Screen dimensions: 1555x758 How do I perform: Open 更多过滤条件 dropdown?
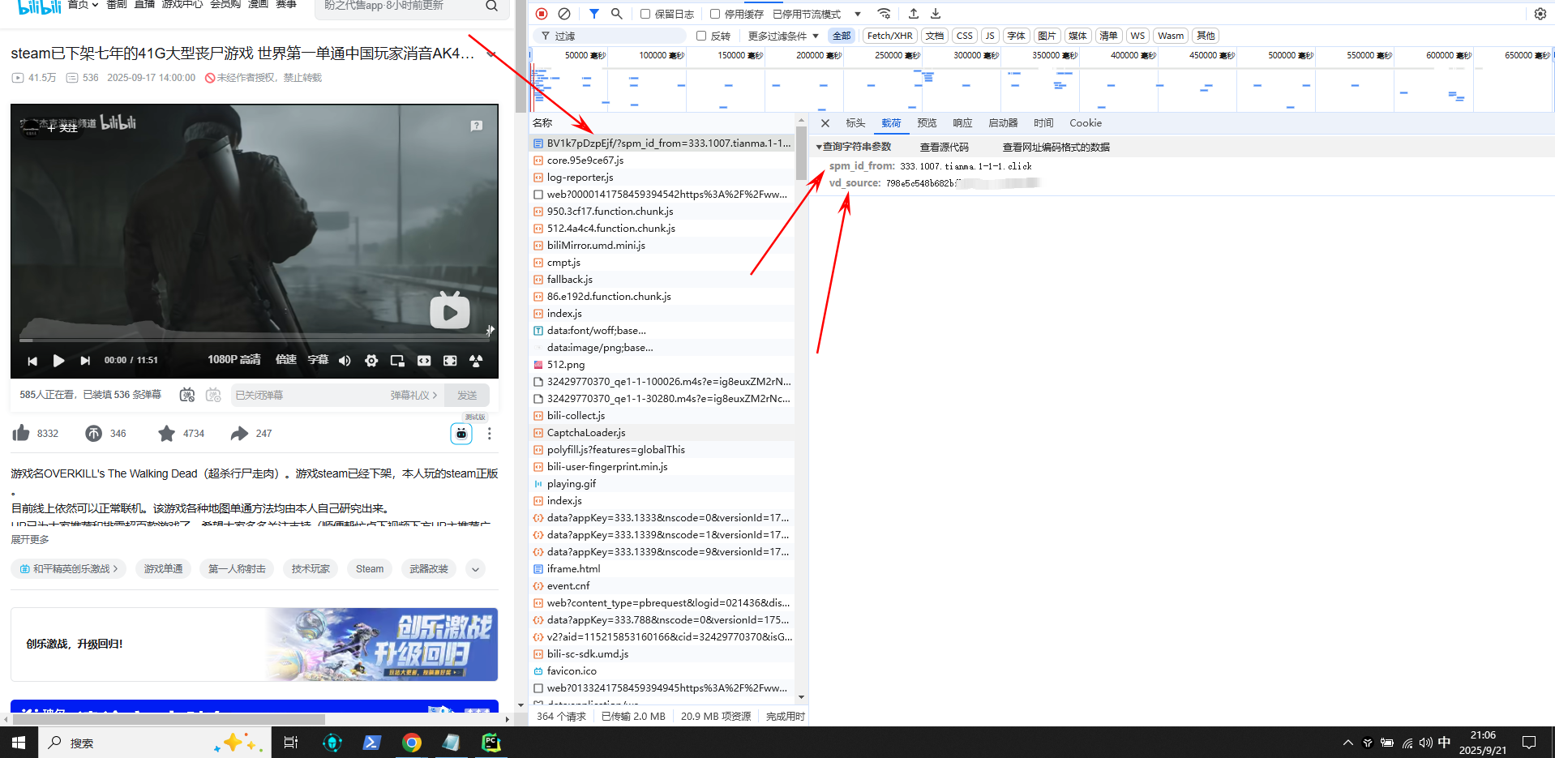783,36
